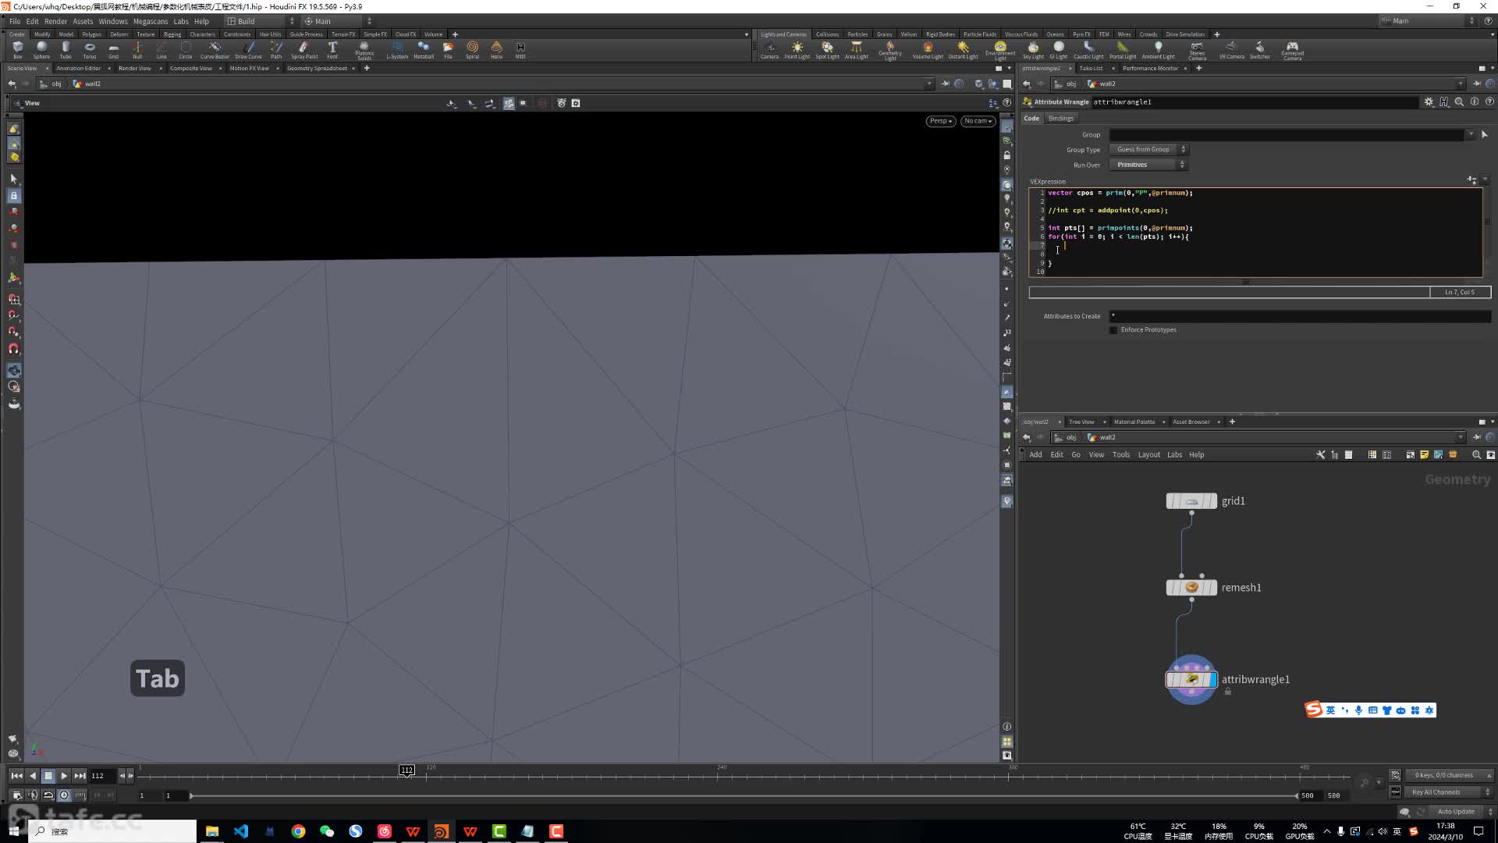
Task: Select the Sphere shelf tool
Action: (41, 50)
